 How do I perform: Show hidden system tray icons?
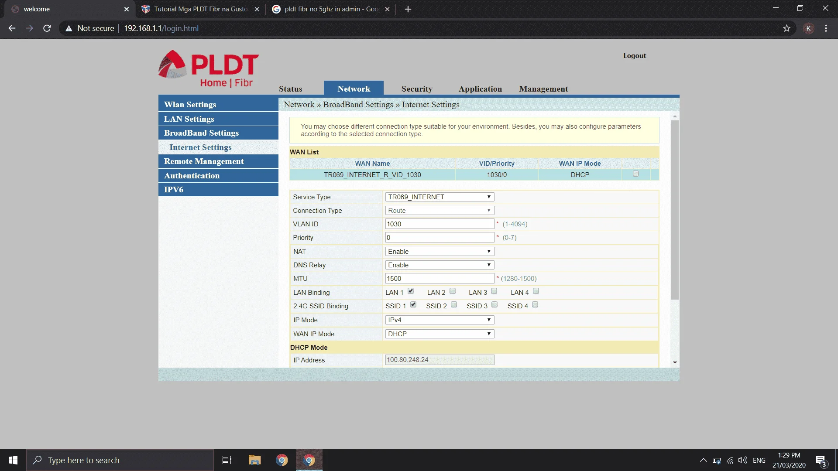pos(703,460)
